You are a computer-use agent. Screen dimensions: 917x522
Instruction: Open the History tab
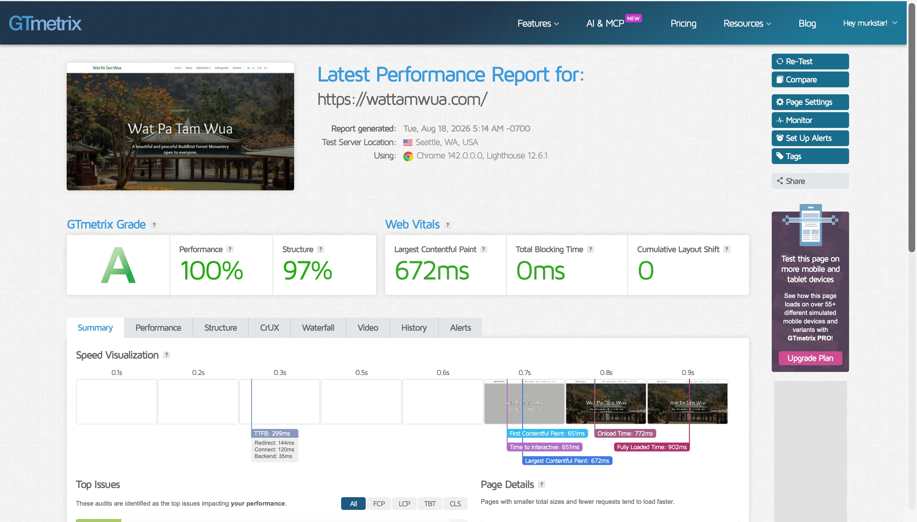[x=414, y=328]
